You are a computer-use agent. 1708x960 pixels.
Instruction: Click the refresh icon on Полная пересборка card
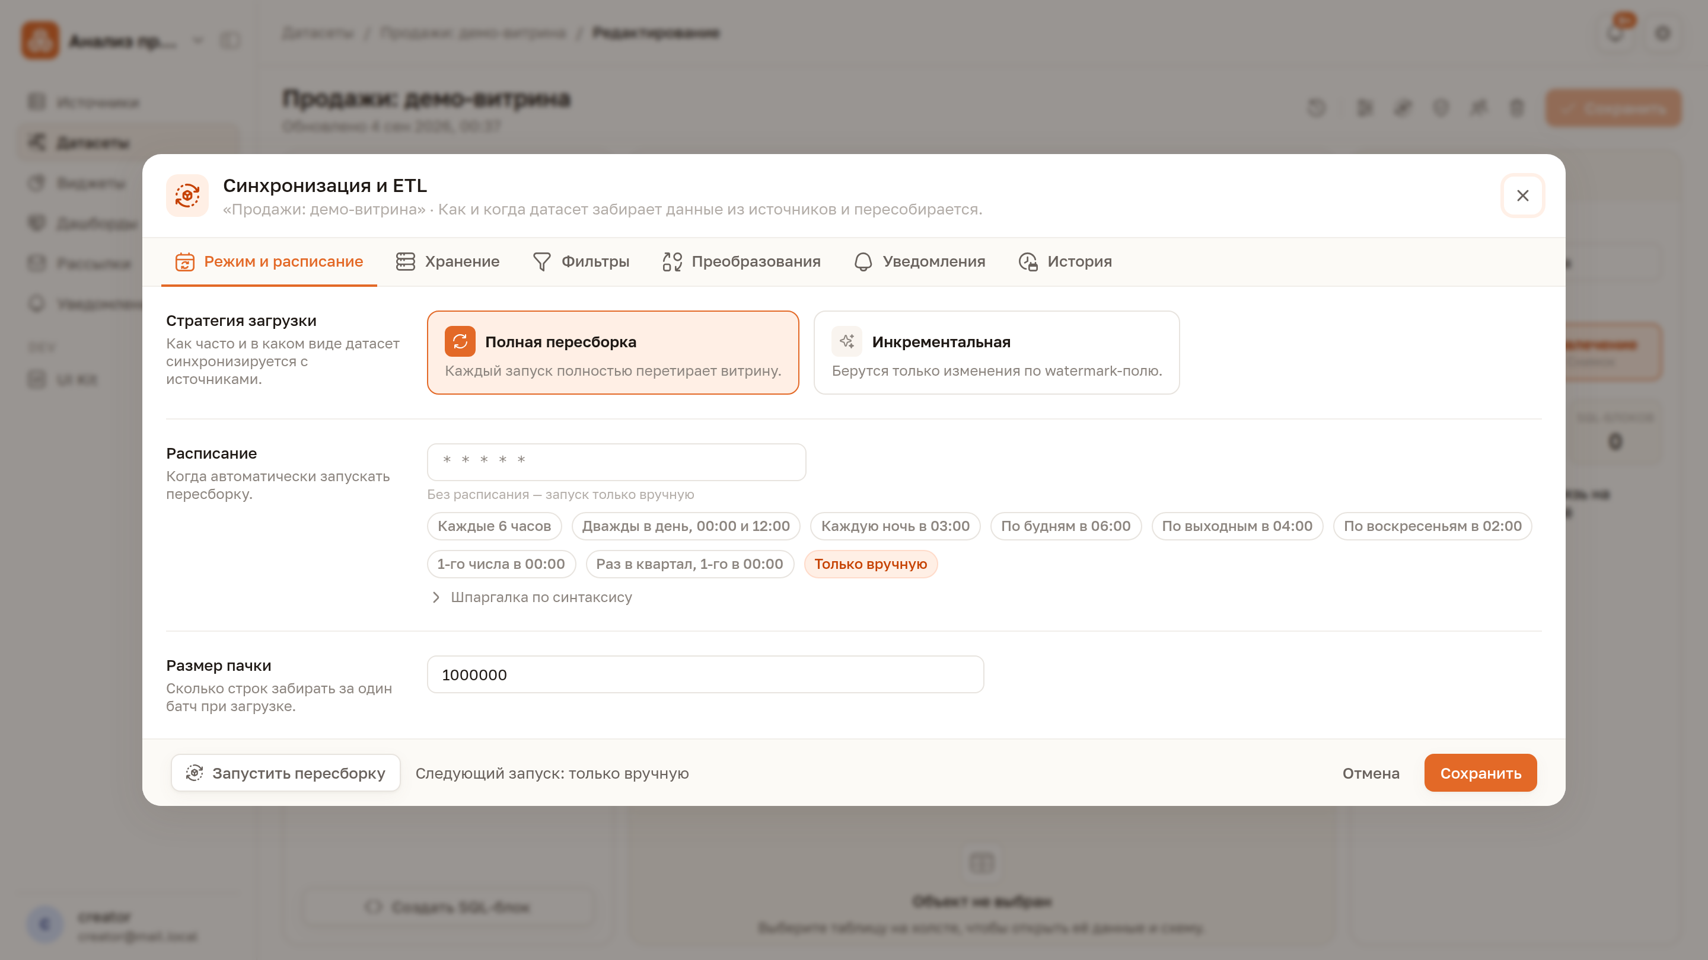[460, 341]
